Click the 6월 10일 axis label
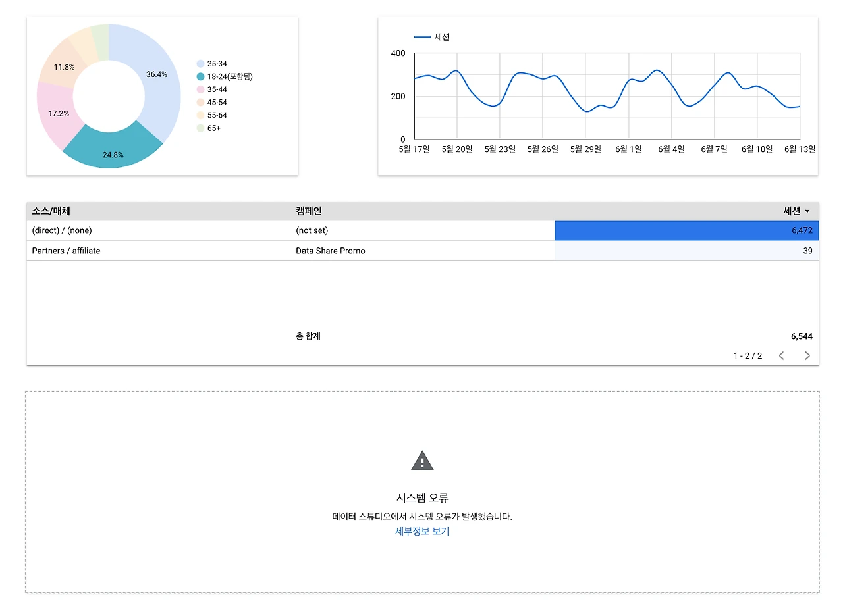Image resolution: width=843 pixels, height=608 pixels. coord(757,149)
